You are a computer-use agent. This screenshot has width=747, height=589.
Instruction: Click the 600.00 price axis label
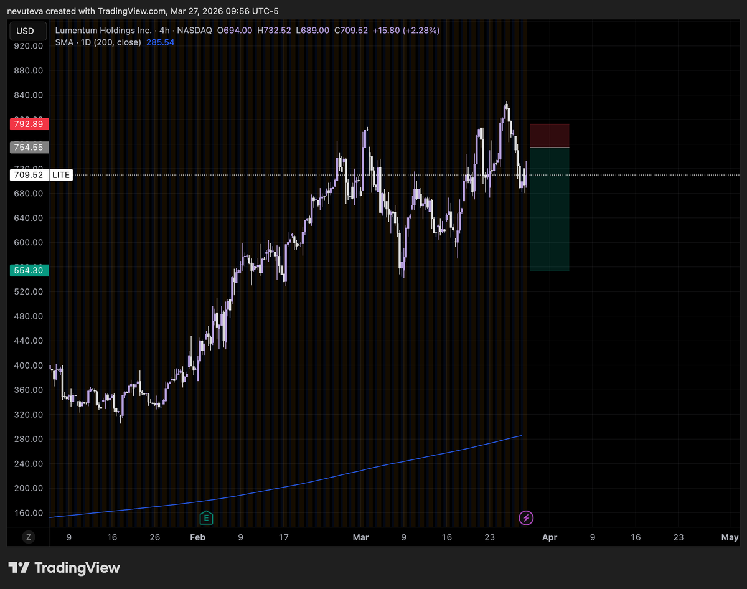click(x=29, y=243)
